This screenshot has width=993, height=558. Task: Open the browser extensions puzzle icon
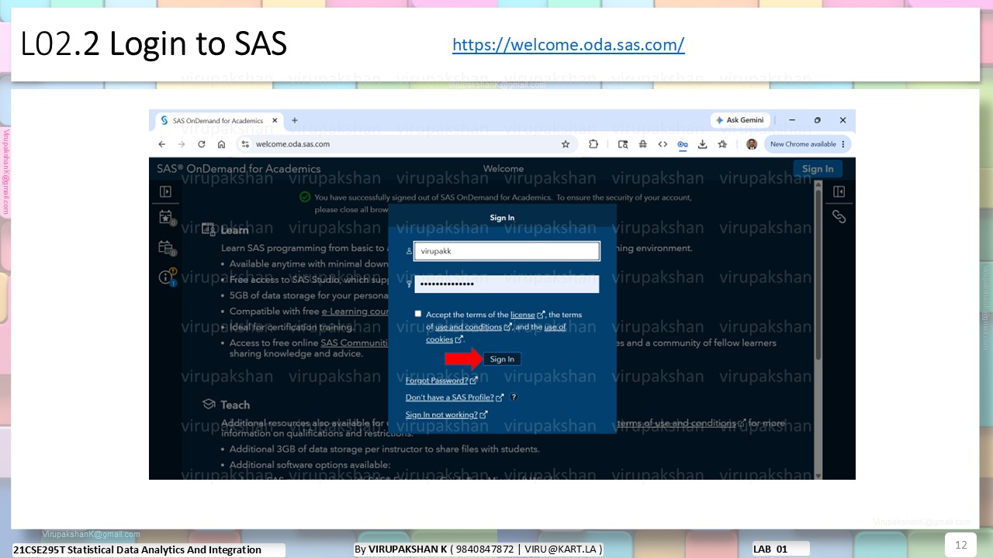[593, 144]
